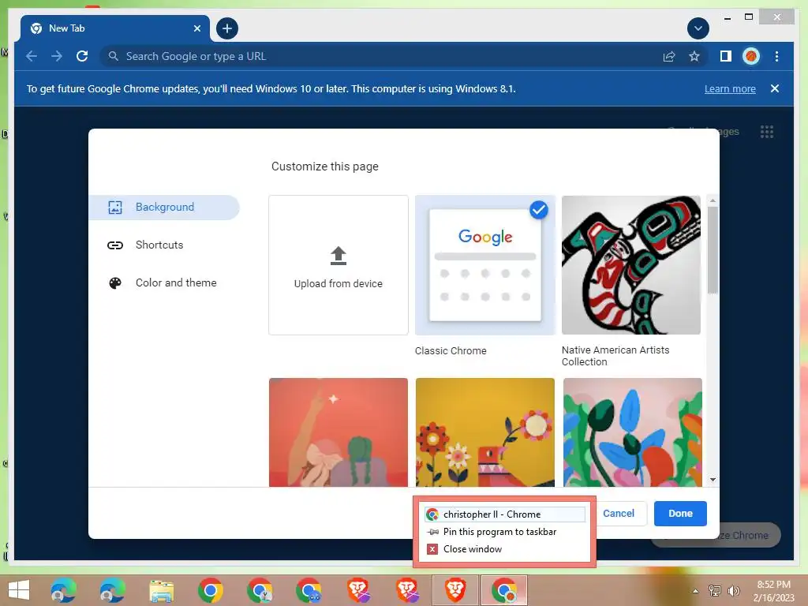Open the profile avatar in Chrome toolbar
808x606 pixels.
point(751,56)
